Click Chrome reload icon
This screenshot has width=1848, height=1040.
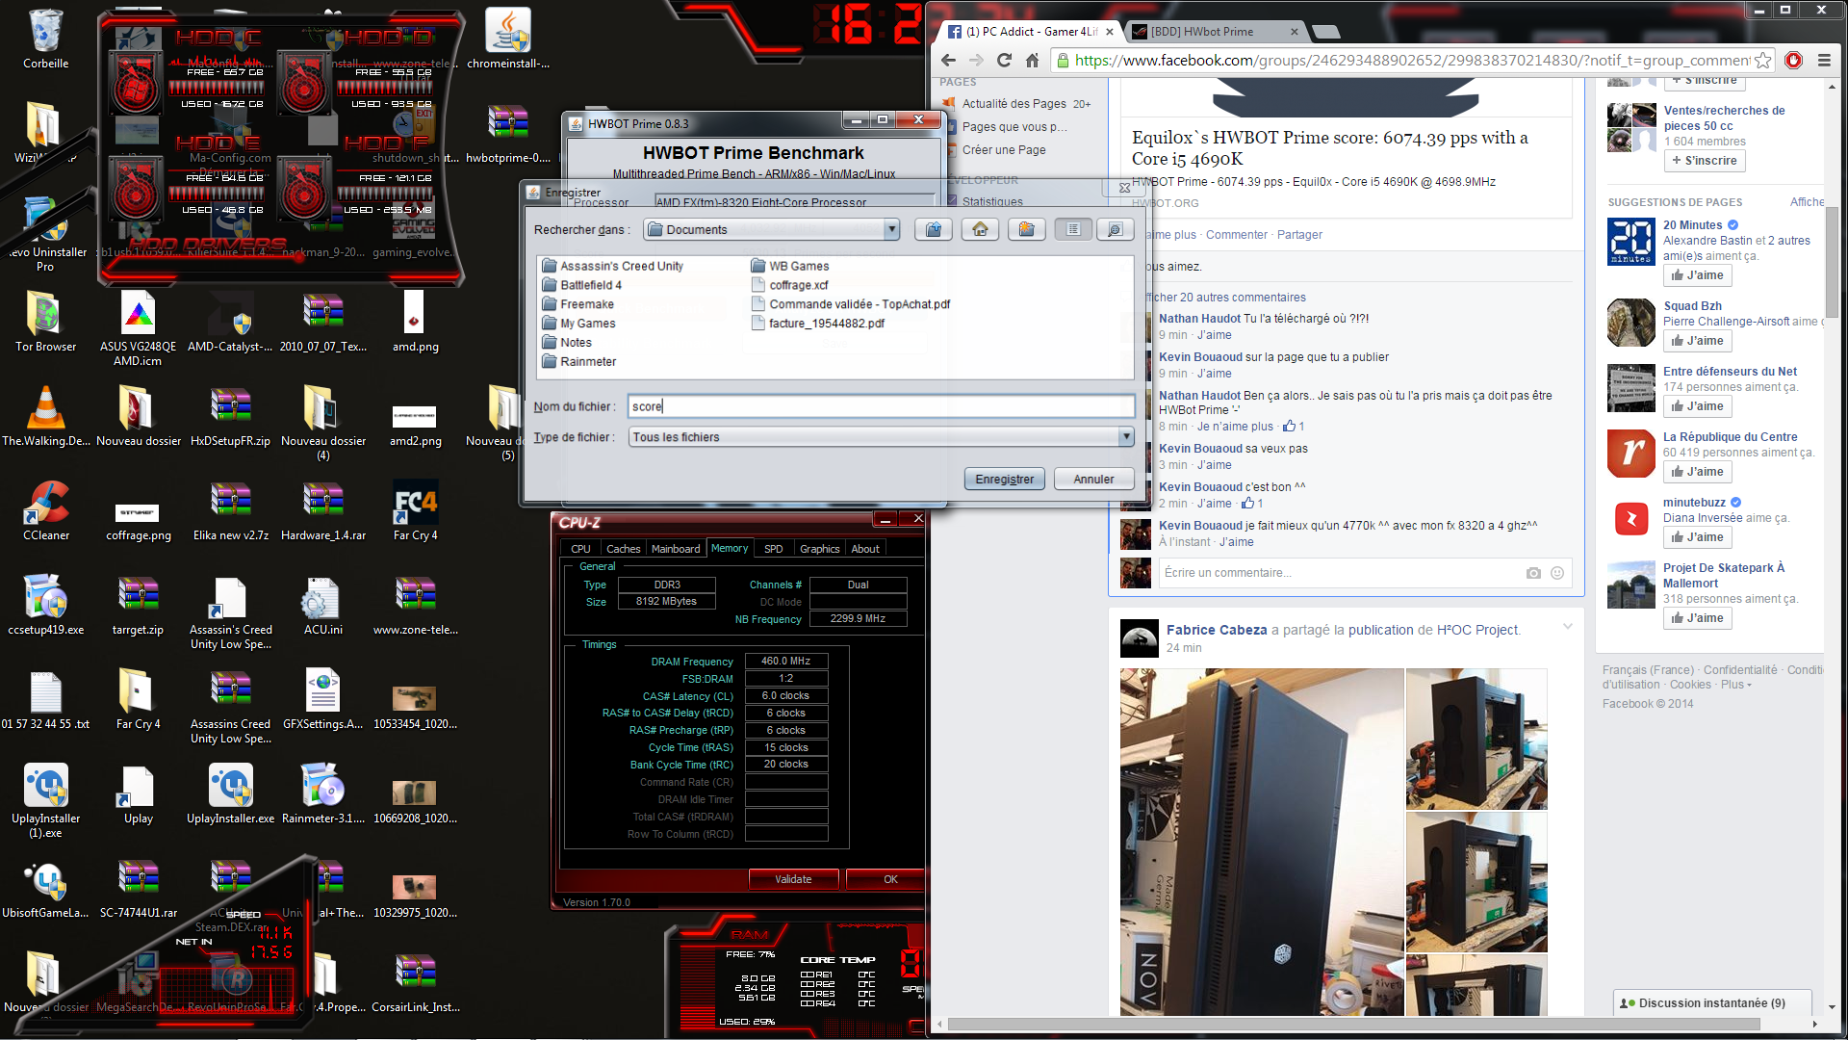click(1004, 61)
